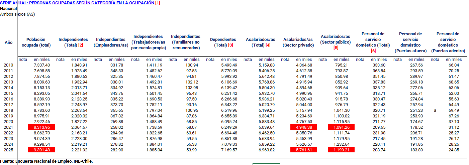The image size is (469, 165).
Task: Click the cell with value 7.337.40
Action: click(42, 65)
